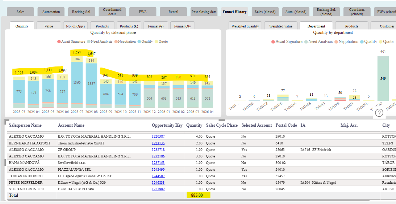Select the PETER HOFFELDER salesperson cell
The width and height of the screenshot is (396, 204).
[x=25, y=183]
